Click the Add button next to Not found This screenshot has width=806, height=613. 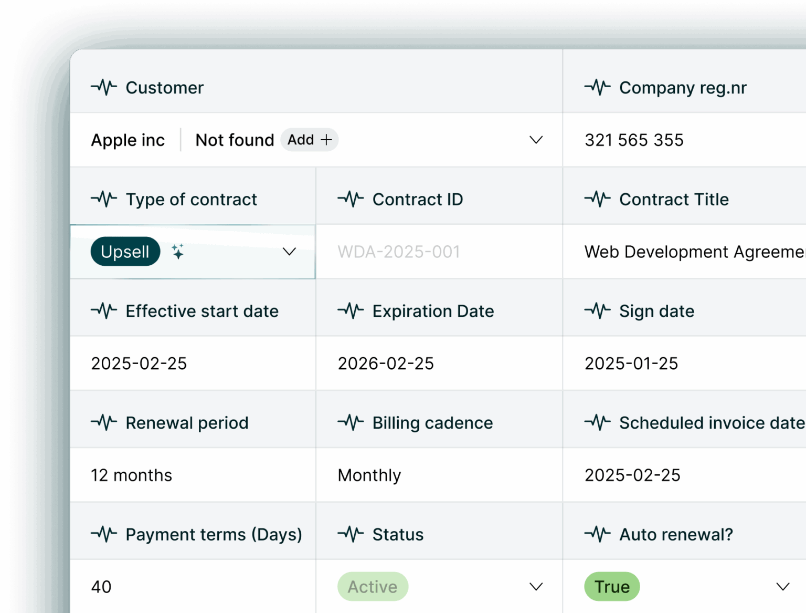click(309, 140)
